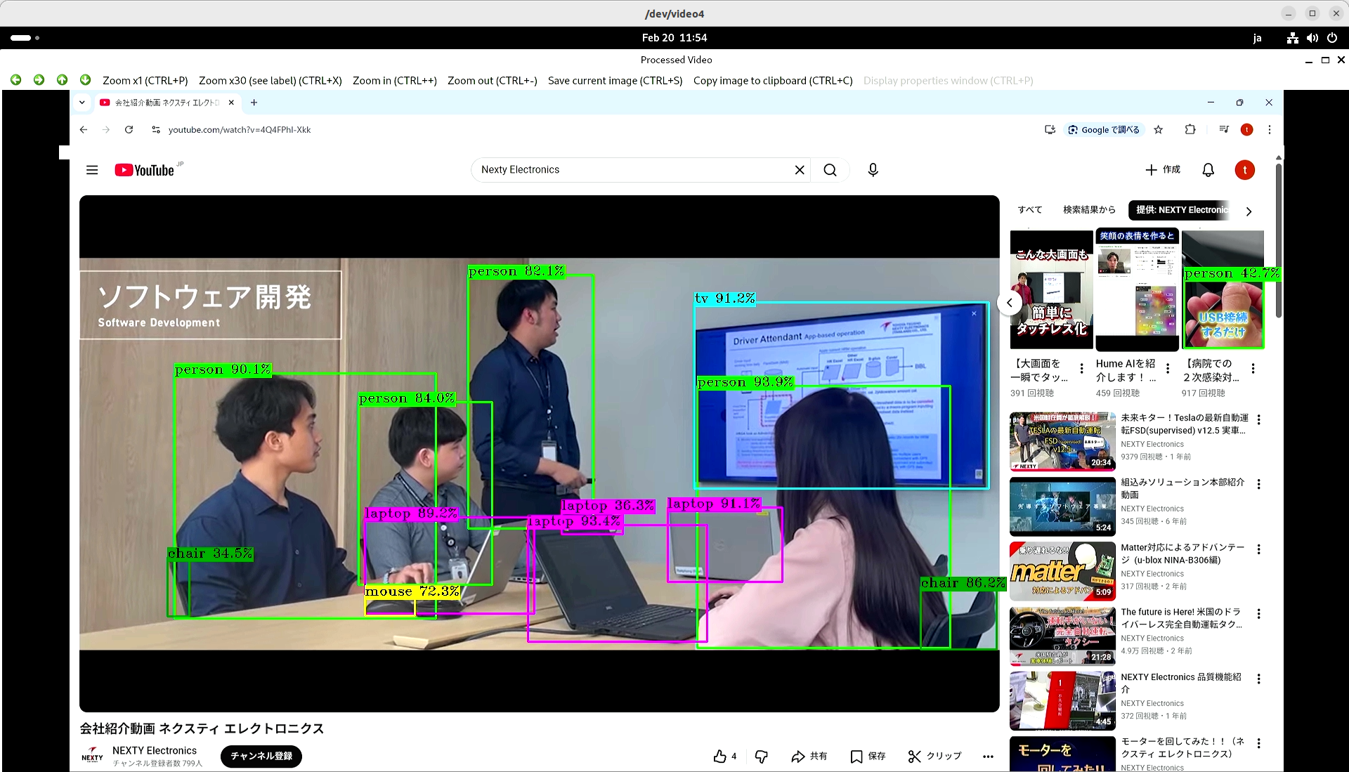Clear the search text with X icon
Screen dimensions: 1349x772
click(800, 170)
